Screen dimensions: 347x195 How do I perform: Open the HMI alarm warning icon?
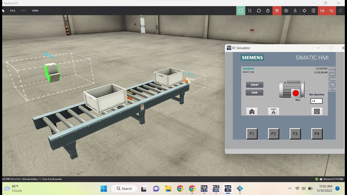pos(274,111)
